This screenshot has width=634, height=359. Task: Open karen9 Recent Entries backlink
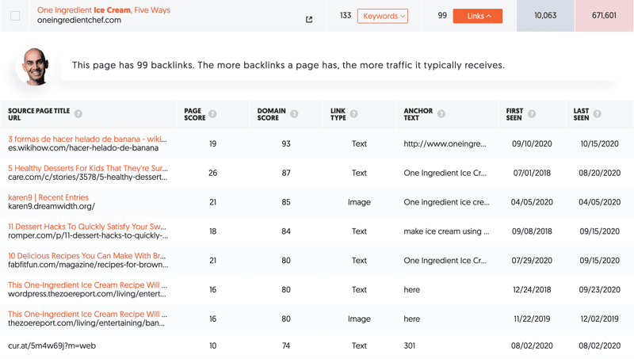(x=48, y=197)
